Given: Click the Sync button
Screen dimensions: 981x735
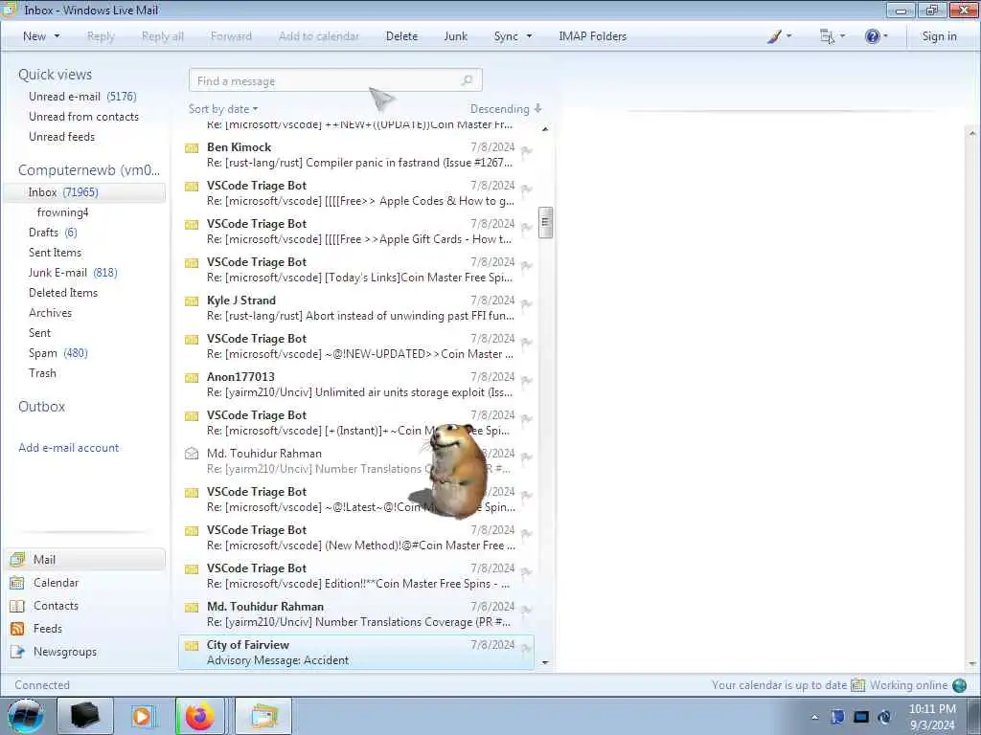Looking at the screenshot, I should (506, 36).
